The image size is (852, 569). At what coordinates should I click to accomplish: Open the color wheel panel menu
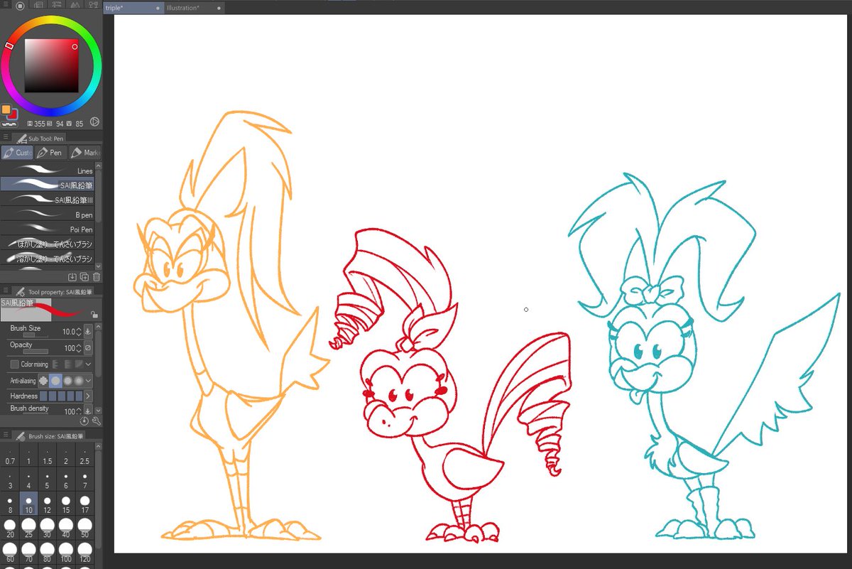6,5
